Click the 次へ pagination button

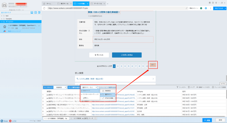[x=153, y=65]
